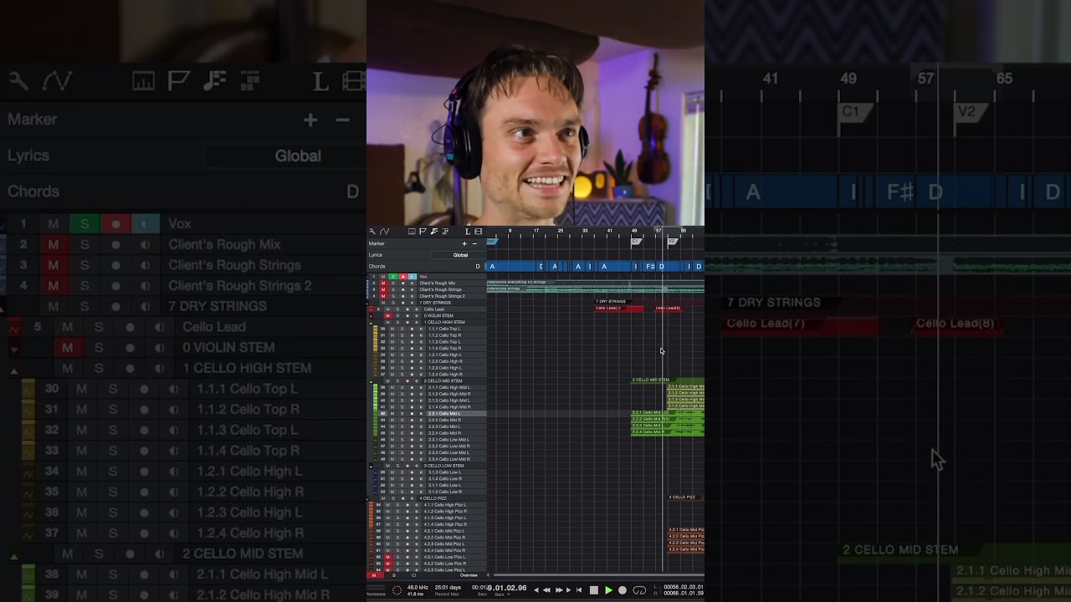Toggle monitor on Cello Lead track
Viewport: 1071px width, 602px height.
click(x=417, y=309)
